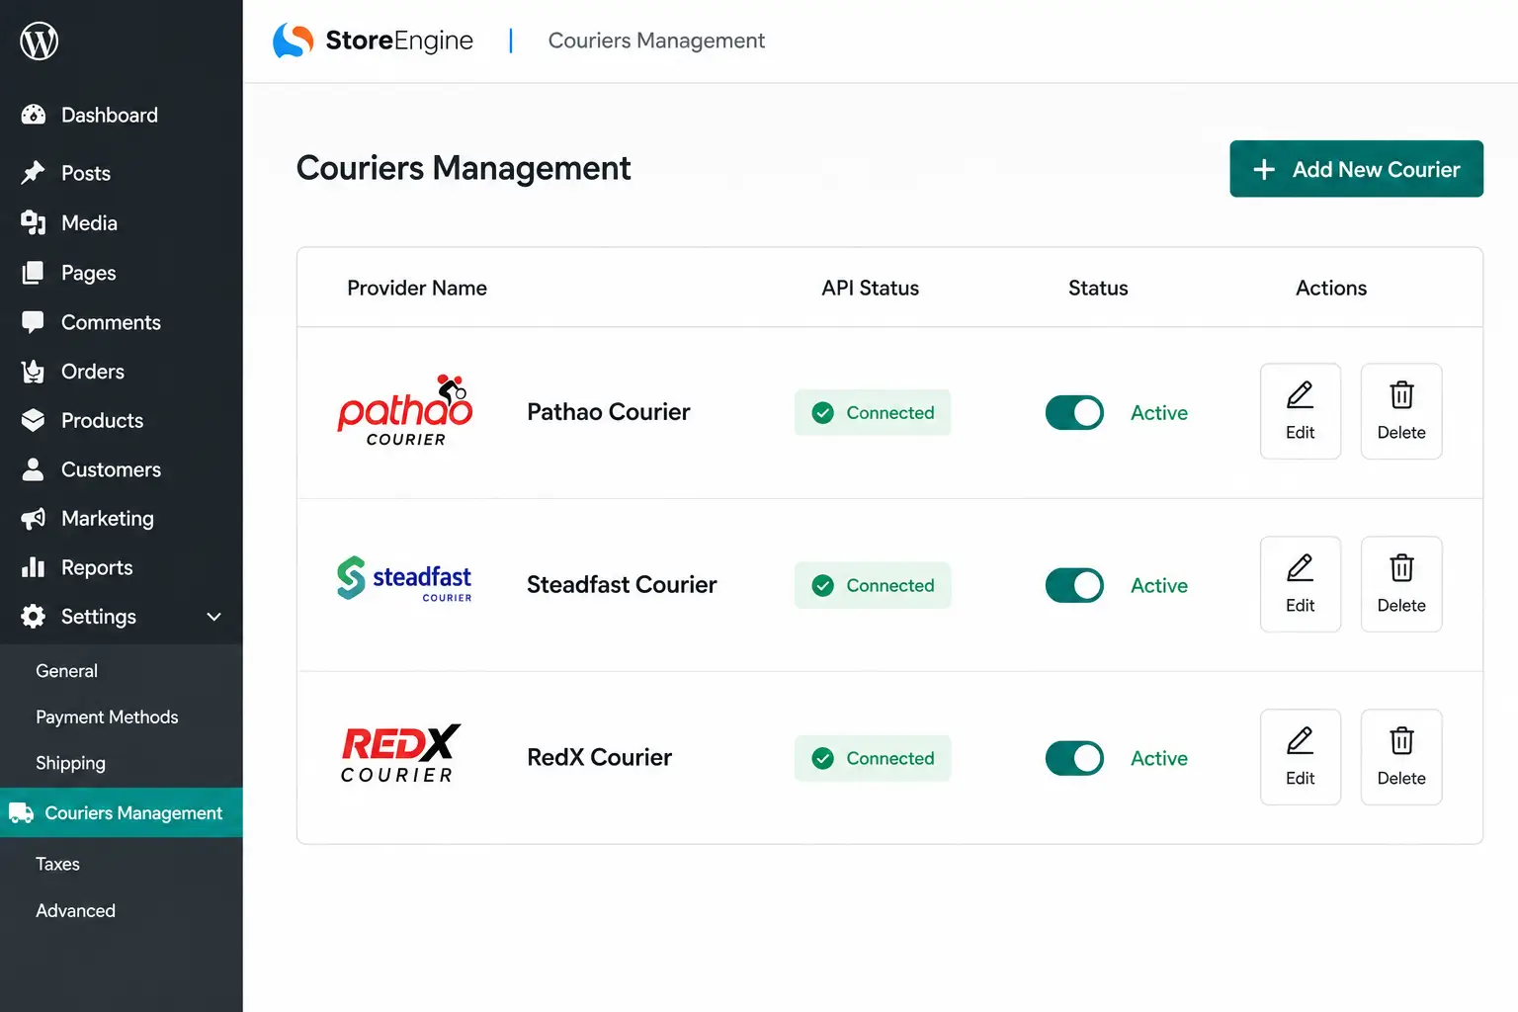Image resolution: width=1518 pixels, height=1012 pixels.
Task: Click Pathao Courier provider name
Action: [609, 412]
